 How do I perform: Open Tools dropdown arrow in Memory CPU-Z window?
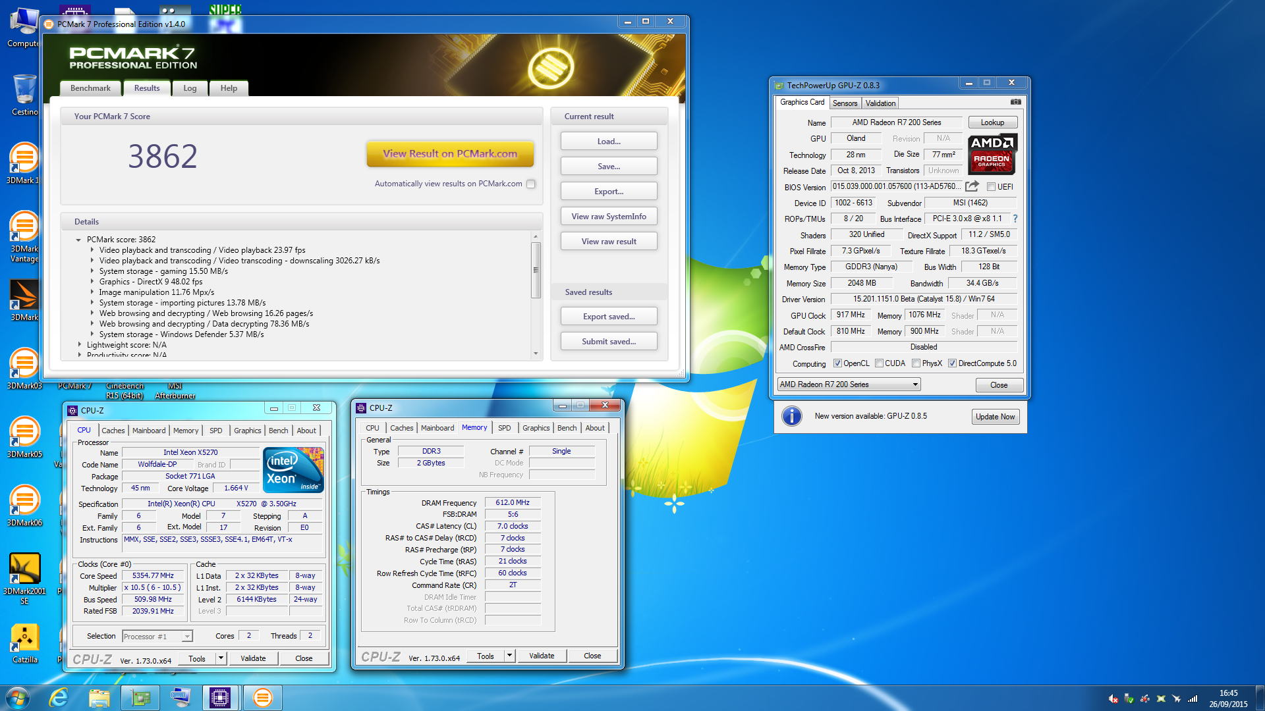pyautogui.click(x=509, y=656)
